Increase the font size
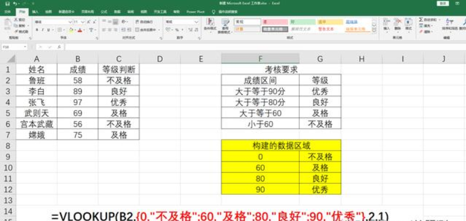 [89, 22]
